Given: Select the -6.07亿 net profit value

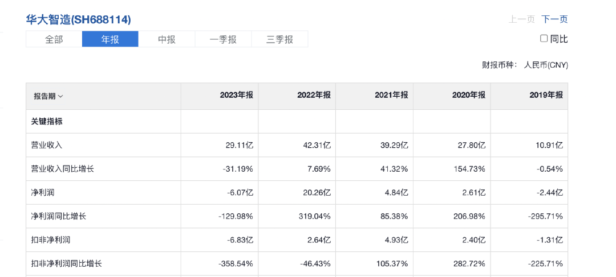Looking at the screenshot, I should (x=241, y=192).
